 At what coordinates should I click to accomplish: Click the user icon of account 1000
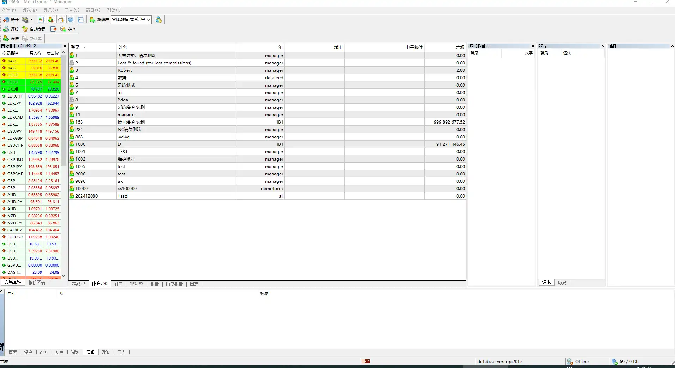pos(72,144)
